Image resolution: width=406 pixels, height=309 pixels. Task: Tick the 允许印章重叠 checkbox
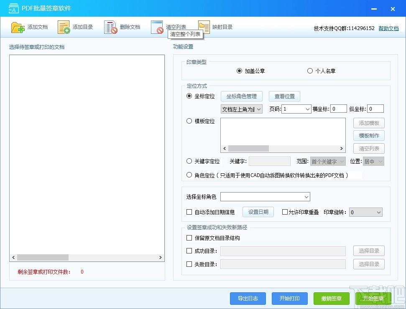285,212
